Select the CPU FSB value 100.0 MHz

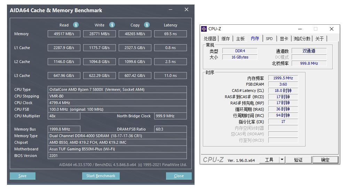(x=117, y=109)
